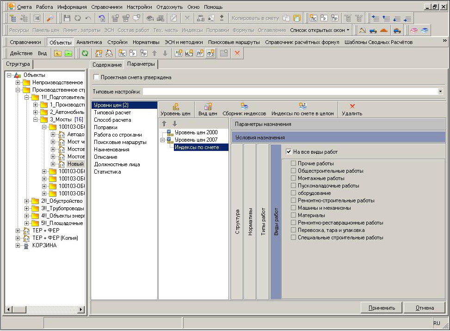Check the Прочие работы checkbox
The height and width of the screenshot is (331, 450).
(293, 163)
